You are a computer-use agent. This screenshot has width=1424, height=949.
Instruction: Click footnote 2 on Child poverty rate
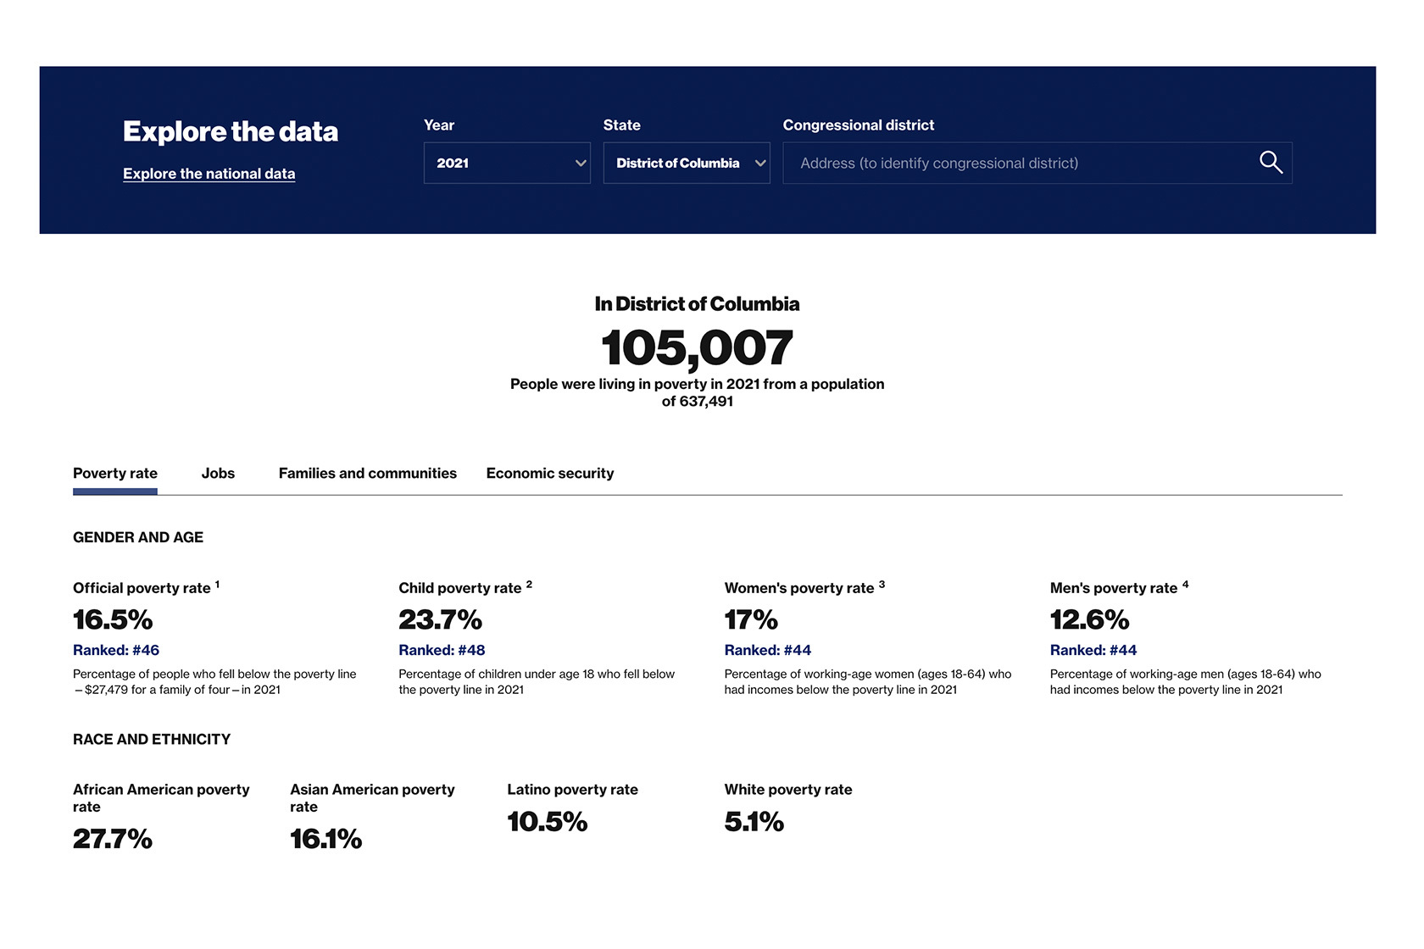pyautogui.click(x=531, y=582)
